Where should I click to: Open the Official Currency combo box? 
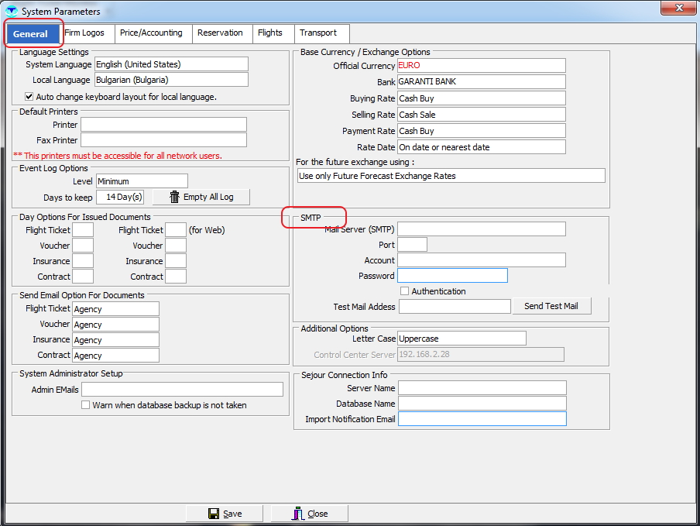point(481,66)
